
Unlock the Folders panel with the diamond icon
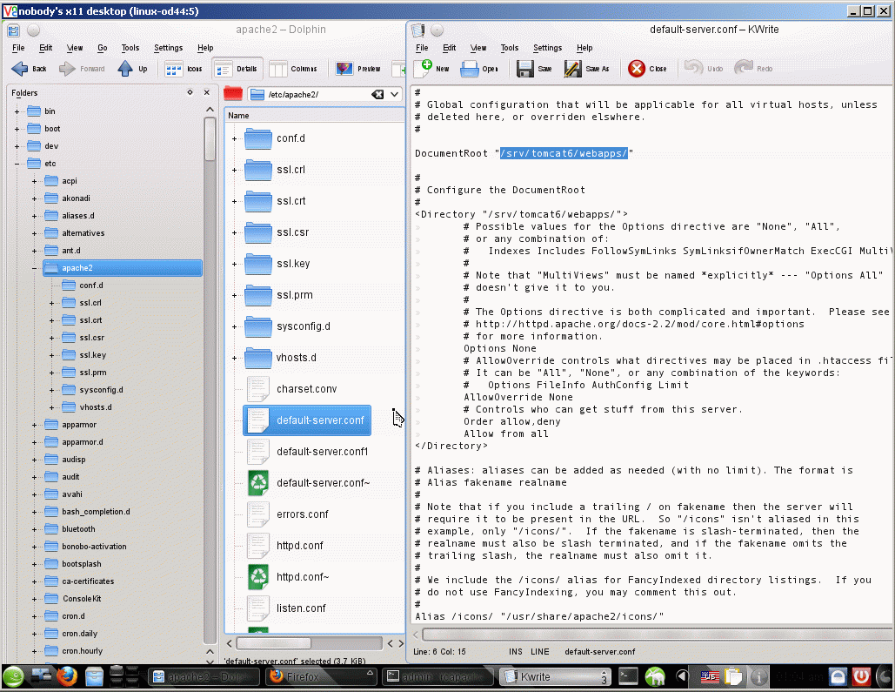coord(190,92)
